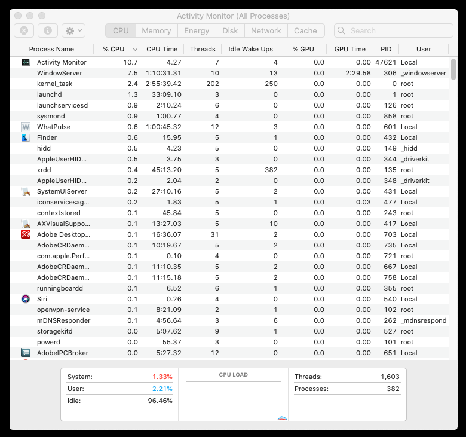Image resolution: width=466 pixels, height=437 pixels.
Task: Click the Processes count 382
Action: [x=393, y=389]
